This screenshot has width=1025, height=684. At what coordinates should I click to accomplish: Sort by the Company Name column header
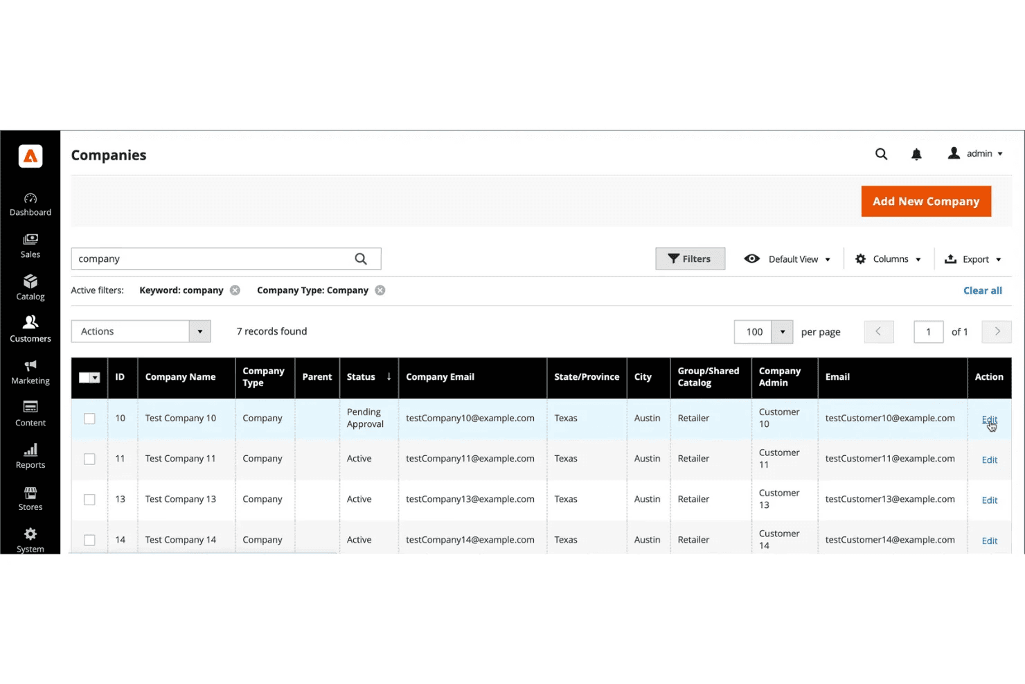[186, 377]
